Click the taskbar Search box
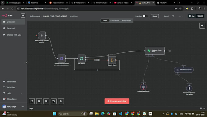Image resolution: width=207 pixels, height=117 pixels. (x=73, y=114)
